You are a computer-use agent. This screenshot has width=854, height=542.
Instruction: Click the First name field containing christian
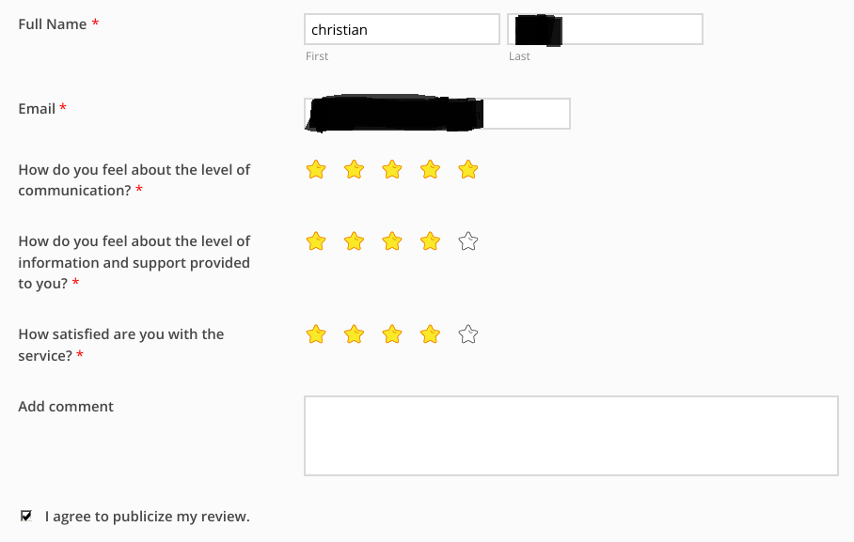402,29
